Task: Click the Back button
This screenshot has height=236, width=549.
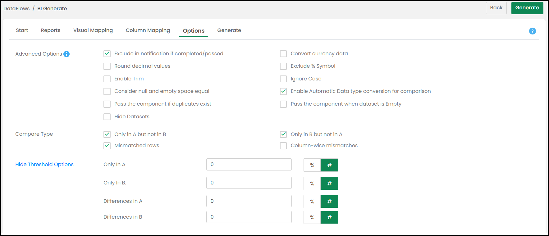Action: point(496,8)
